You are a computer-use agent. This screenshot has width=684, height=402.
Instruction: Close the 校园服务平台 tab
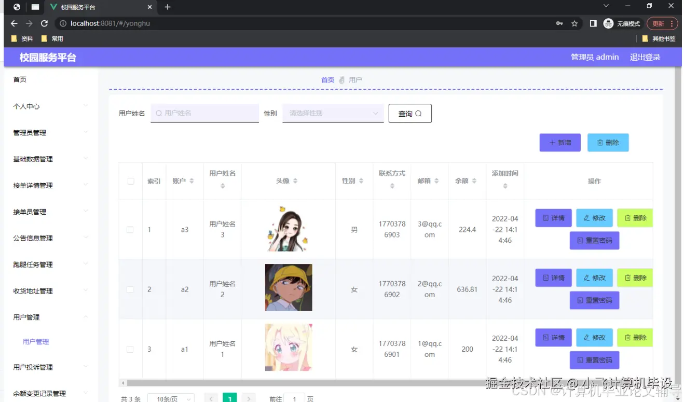(x=150, y=7)
